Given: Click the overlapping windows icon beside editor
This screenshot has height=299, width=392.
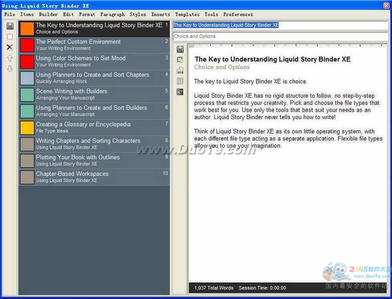Looking at the screenshot, I should (180, 60).
